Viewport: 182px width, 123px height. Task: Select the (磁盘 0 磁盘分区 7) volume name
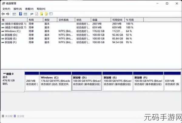coord(15,28)
